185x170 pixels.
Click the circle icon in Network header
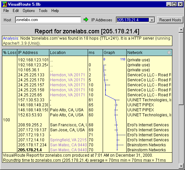pos(169,52)
